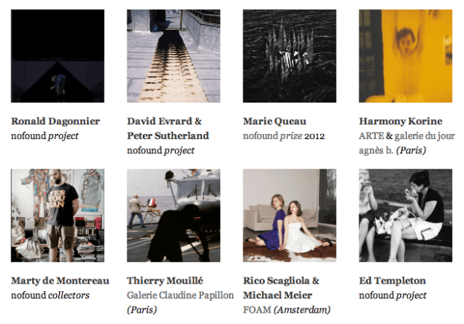
Task: Open the Harmony Korine artist link
Action: pyautogui.click(x=400, y=121)
